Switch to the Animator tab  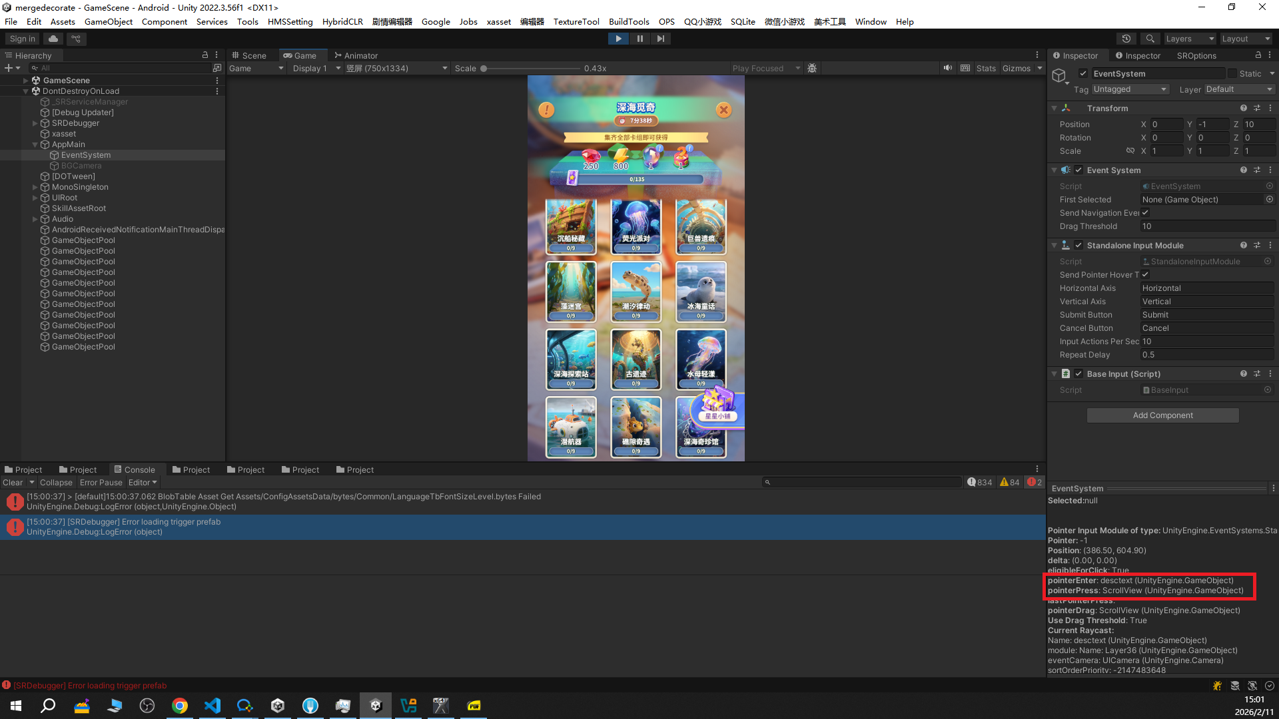[x=356, y=55]
